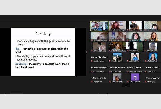The width and height of the screenshot is (161, 109).
Task: Select Valeriia Zelenska participant tile
Action: tap(135, 67)
